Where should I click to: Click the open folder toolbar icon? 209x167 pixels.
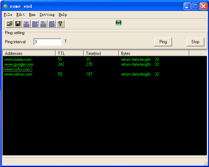point(9,24)
